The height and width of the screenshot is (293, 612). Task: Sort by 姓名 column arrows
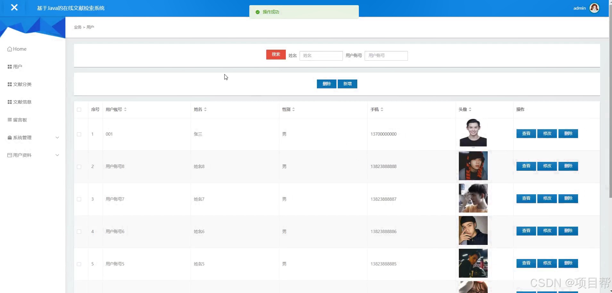coord(205,109)
